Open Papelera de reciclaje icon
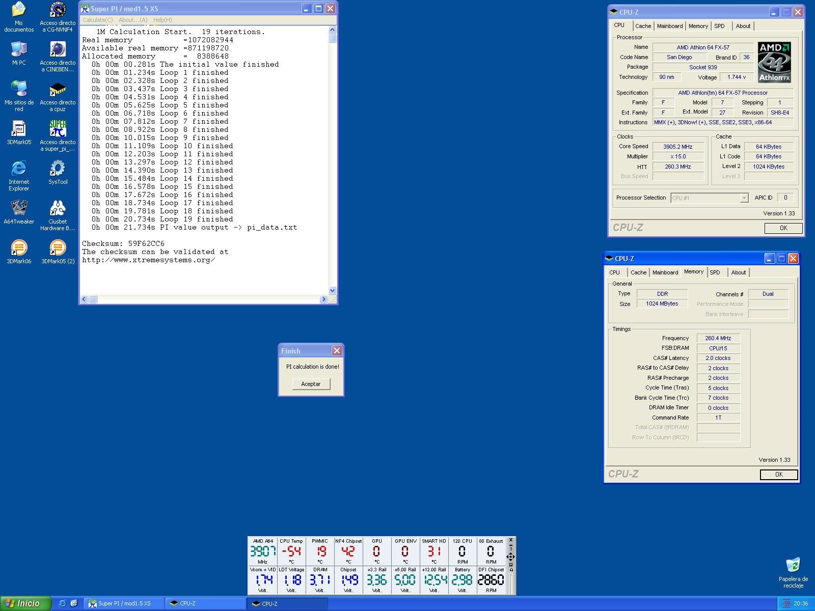 (793, 573)
